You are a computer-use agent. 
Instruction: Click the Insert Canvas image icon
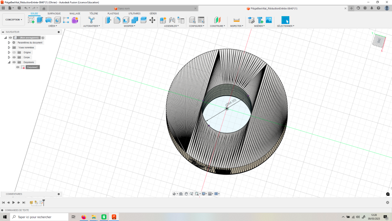(269, 20)
